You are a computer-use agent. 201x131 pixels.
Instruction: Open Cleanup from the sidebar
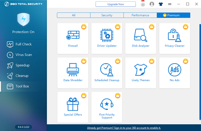(x=24, y=76)
